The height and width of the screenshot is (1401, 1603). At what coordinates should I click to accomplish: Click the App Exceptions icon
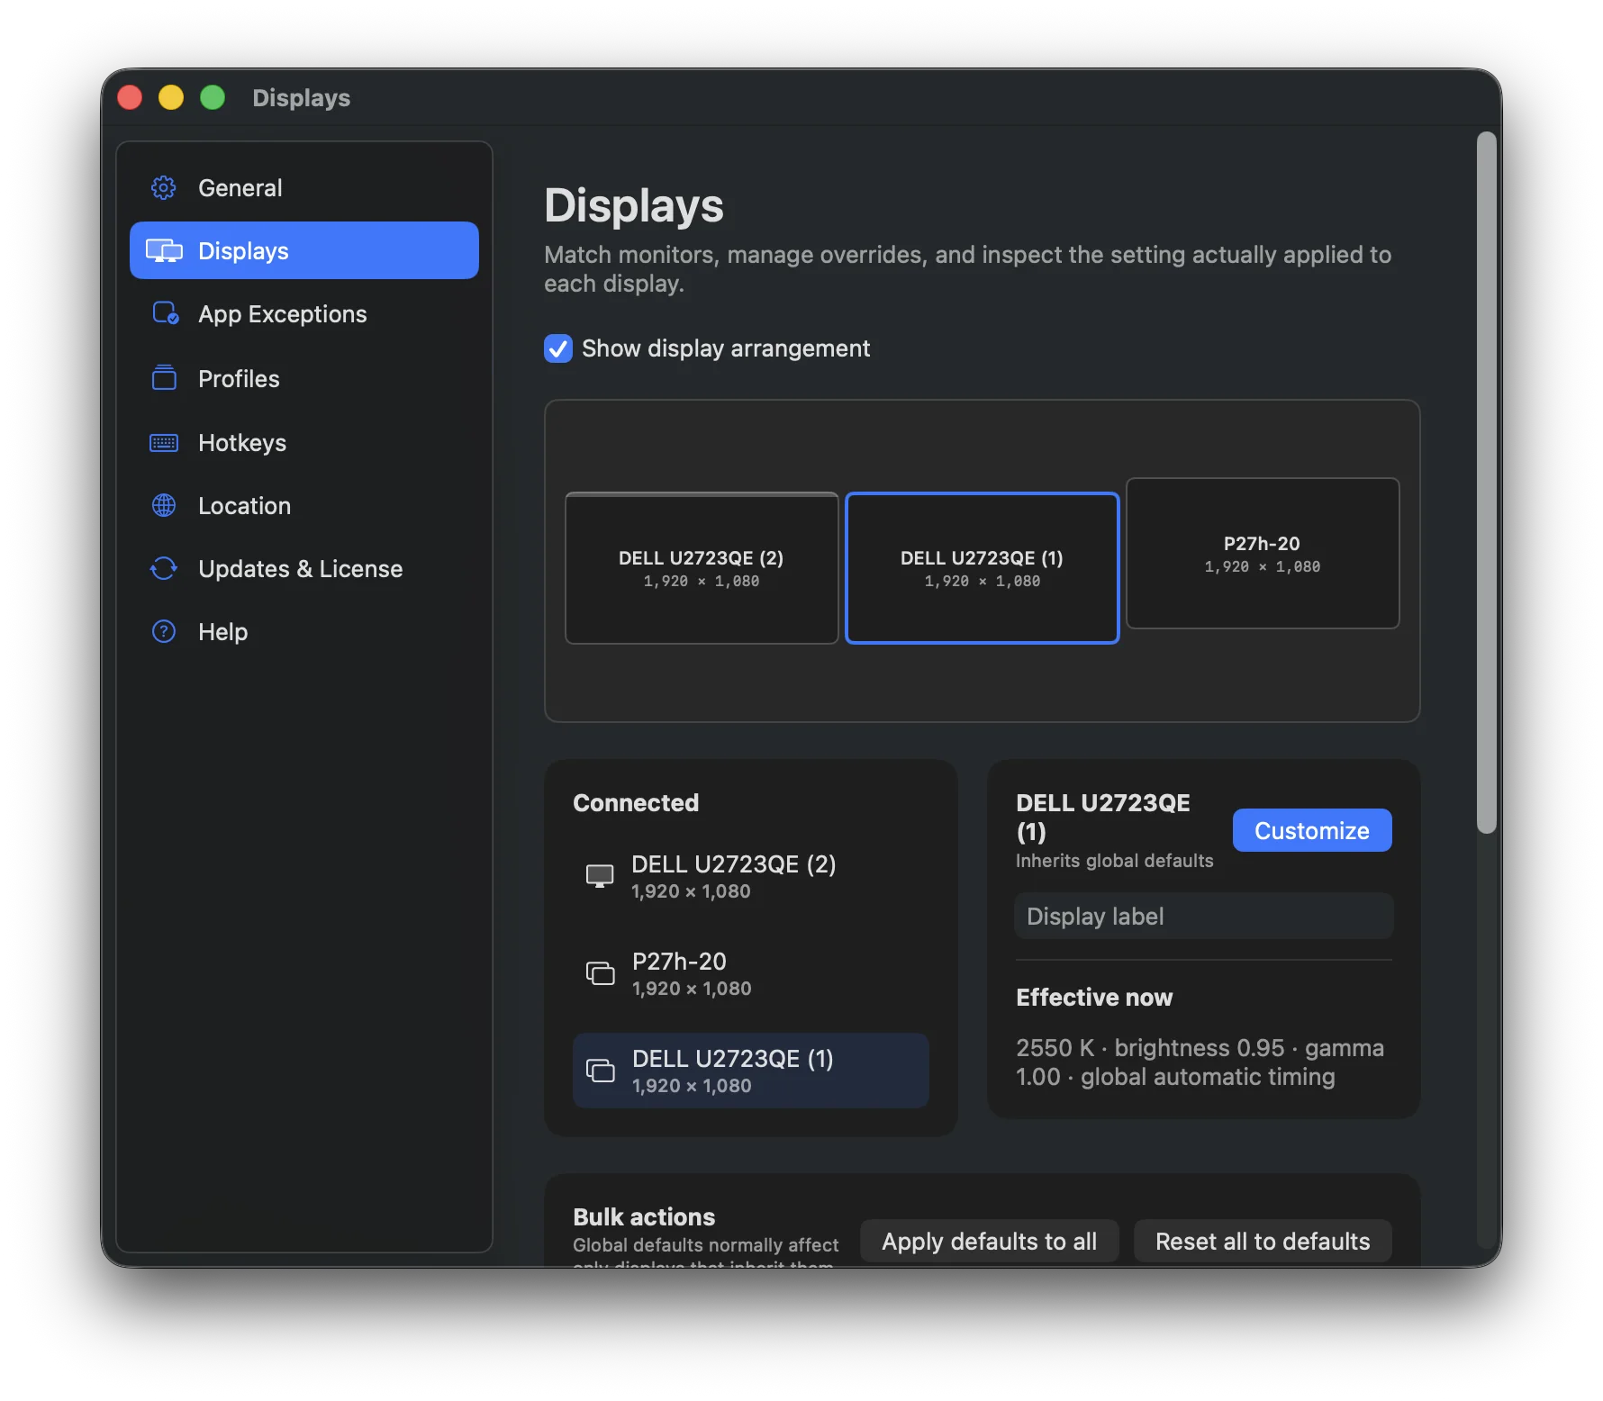click(x=165, y=313)
